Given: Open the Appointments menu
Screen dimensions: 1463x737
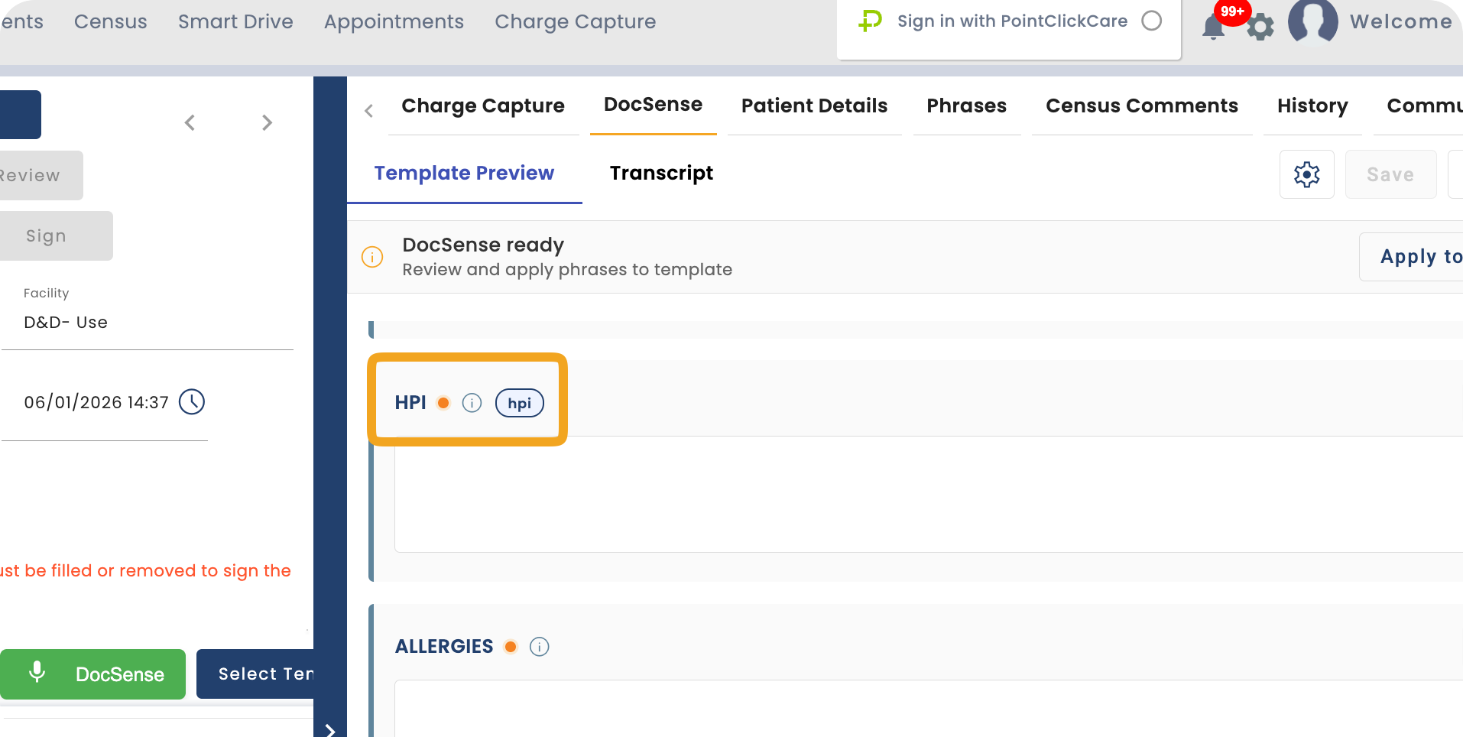Looking at the screenshot, I should point(394,21).
